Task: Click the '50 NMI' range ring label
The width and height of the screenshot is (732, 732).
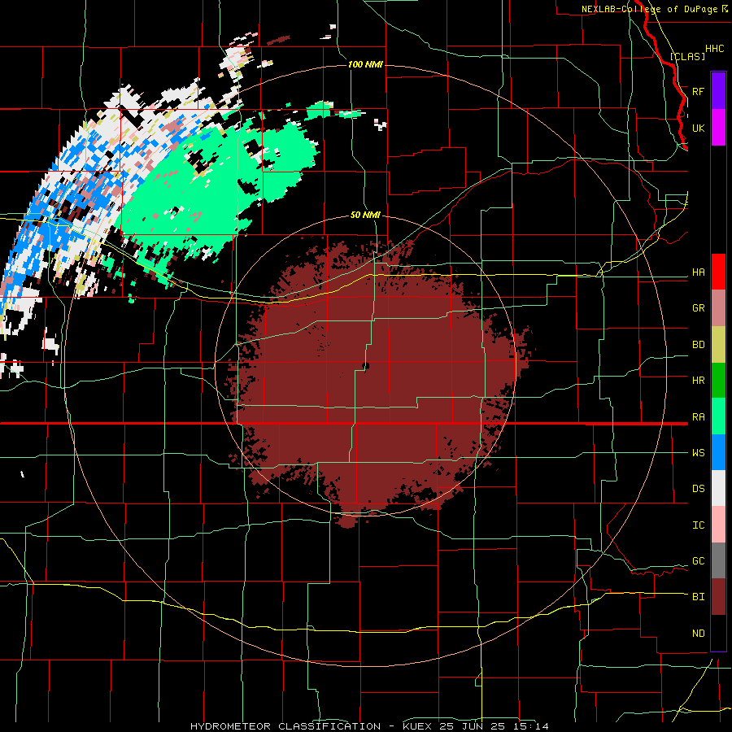Action: [365, 215]
